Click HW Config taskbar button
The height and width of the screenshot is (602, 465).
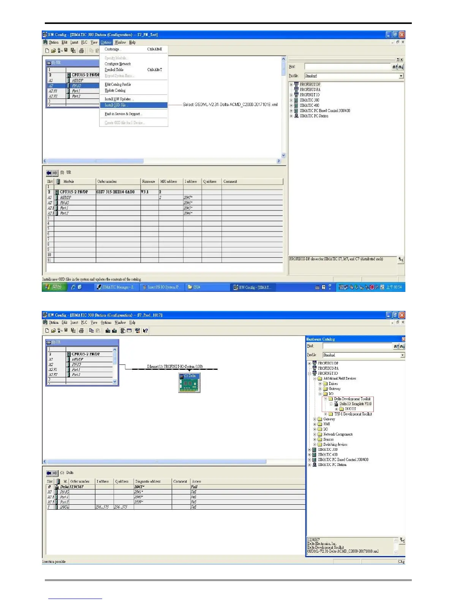tap(253, 287)
